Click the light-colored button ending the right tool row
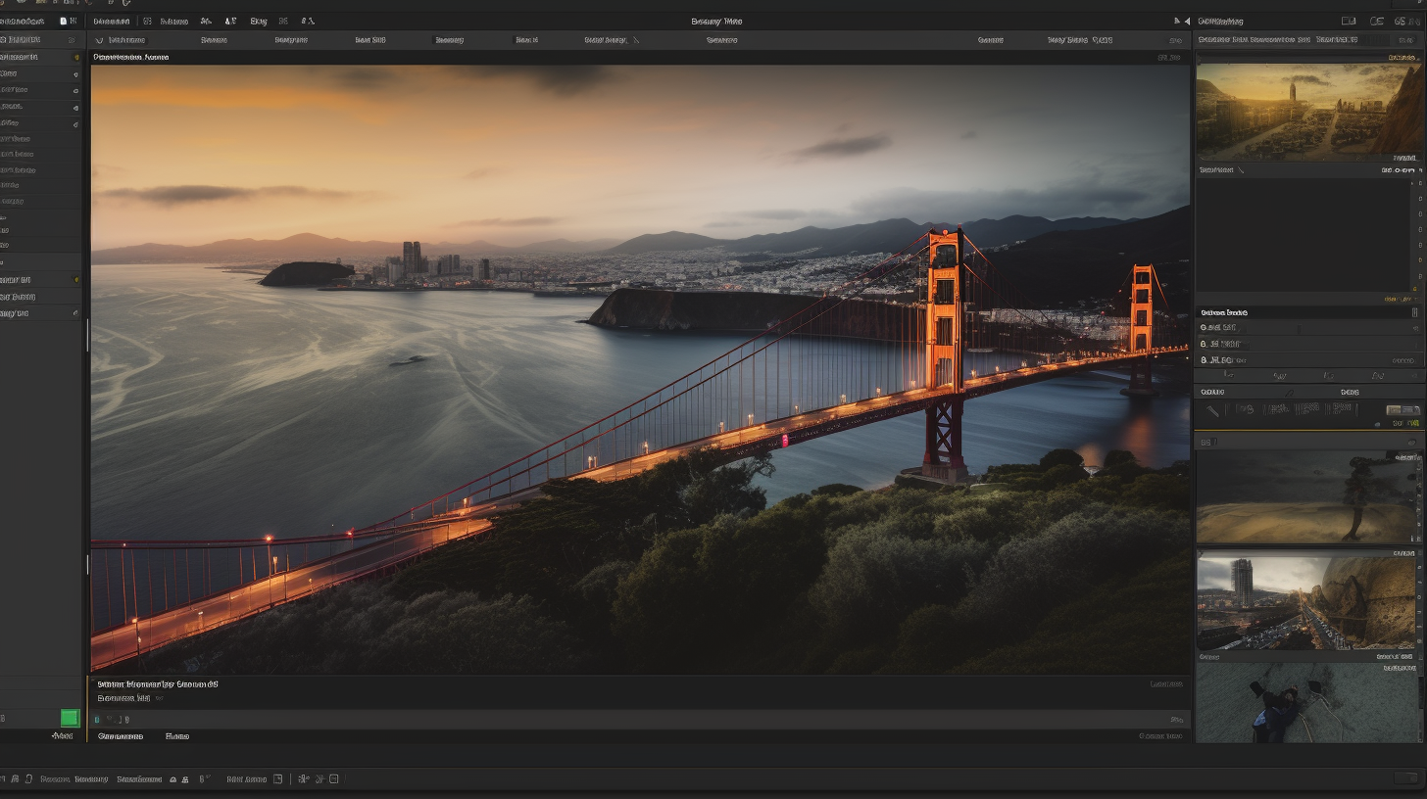Screen dimensions: 1427x799 [x=1402, y=410]
